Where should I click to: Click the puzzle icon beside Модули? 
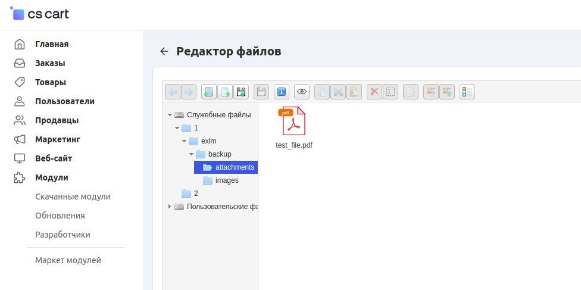click(x=19, y=177)
